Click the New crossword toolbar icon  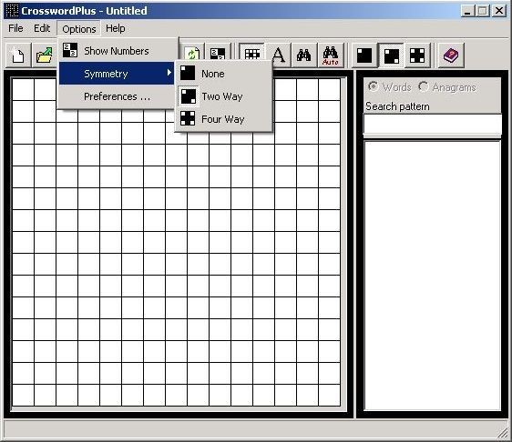point(18,55)
